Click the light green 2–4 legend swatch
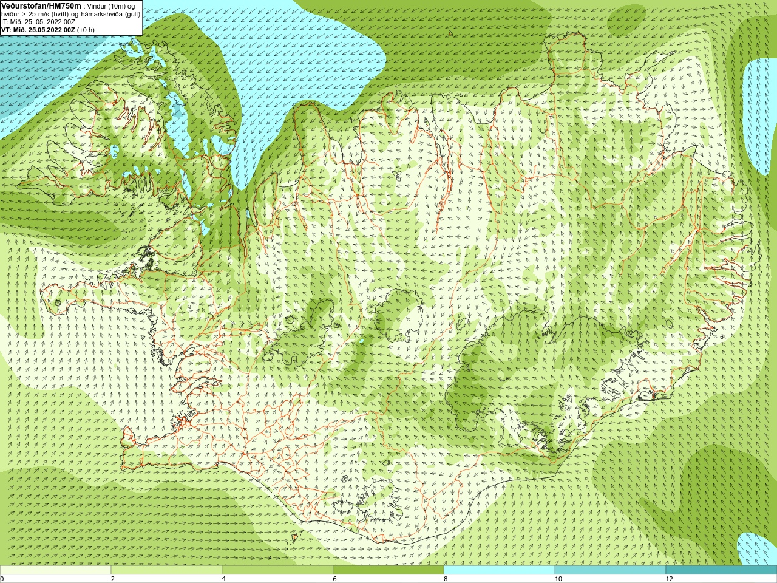 166,570
